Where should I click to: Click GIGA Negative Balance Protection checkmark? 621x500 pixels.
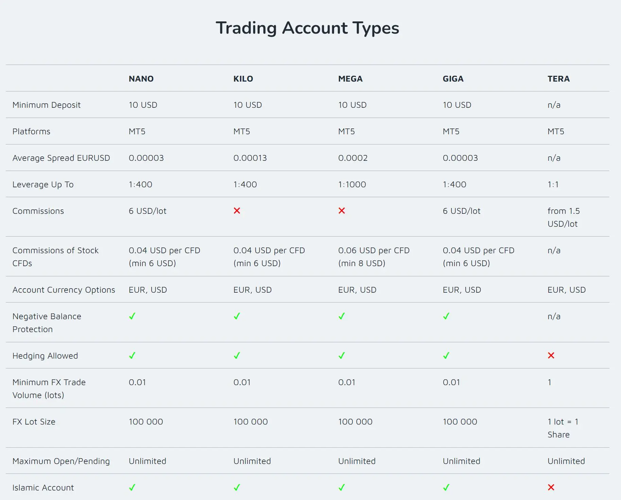click(446, 316)
